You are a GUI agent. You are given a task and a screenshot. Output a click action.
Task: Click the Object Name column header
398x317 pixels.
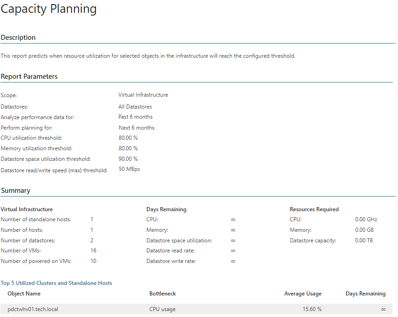pos(24,294)
